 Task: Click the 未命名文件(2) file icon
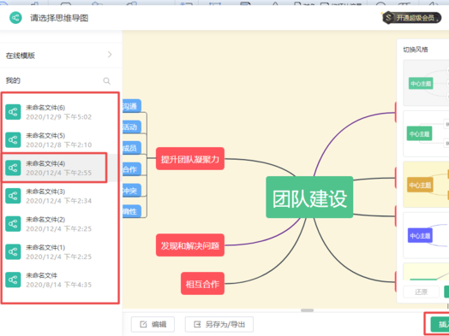pos(13,224)
